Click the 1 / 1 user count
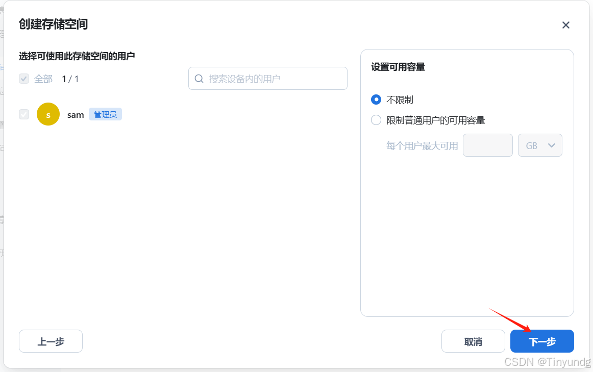This screenshot has width=593, height=372. tap(70, 79)
